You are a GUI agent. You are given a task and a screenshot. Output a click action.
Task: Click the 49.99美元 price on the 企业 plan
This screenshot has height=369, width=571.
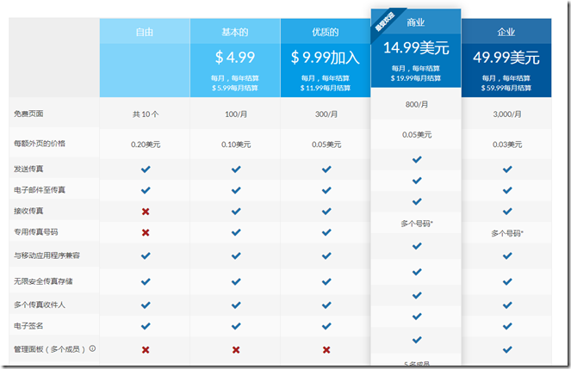(x=506, y=58)
